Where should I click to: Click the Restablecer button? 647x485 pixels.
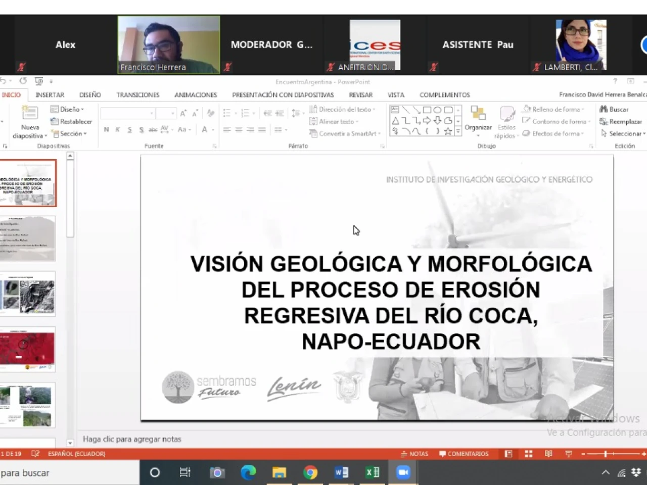[x=72, y=121]
